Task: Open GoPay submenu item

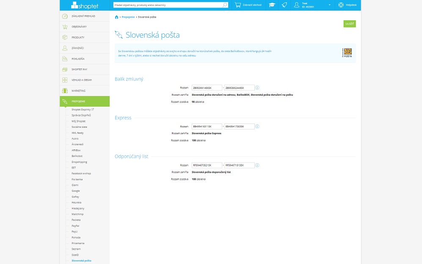Action: 75,197
